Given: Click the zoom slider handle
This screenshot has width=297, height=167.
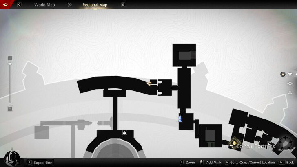Looking at the screenshot, I should click(10, 64).
